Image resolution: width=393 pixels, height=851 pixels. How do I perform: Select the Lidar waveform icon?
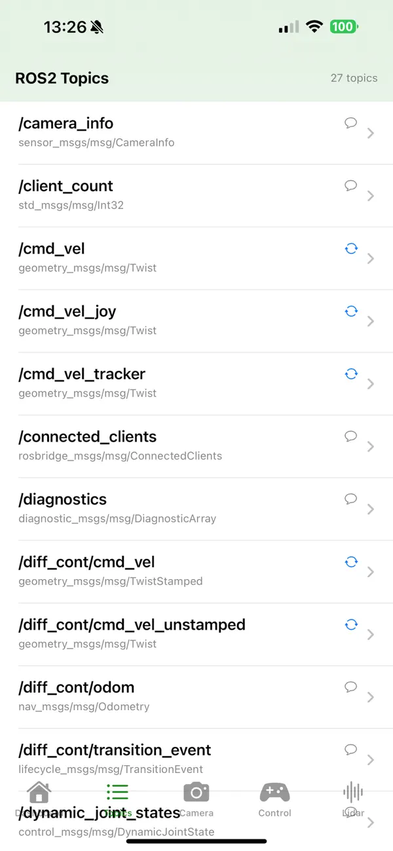(x=353, y=792)
